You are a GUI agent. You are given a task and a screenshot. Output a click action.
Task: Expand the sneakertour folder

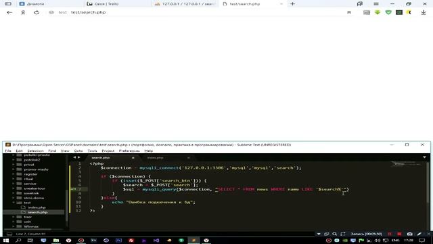coord(14,188)
